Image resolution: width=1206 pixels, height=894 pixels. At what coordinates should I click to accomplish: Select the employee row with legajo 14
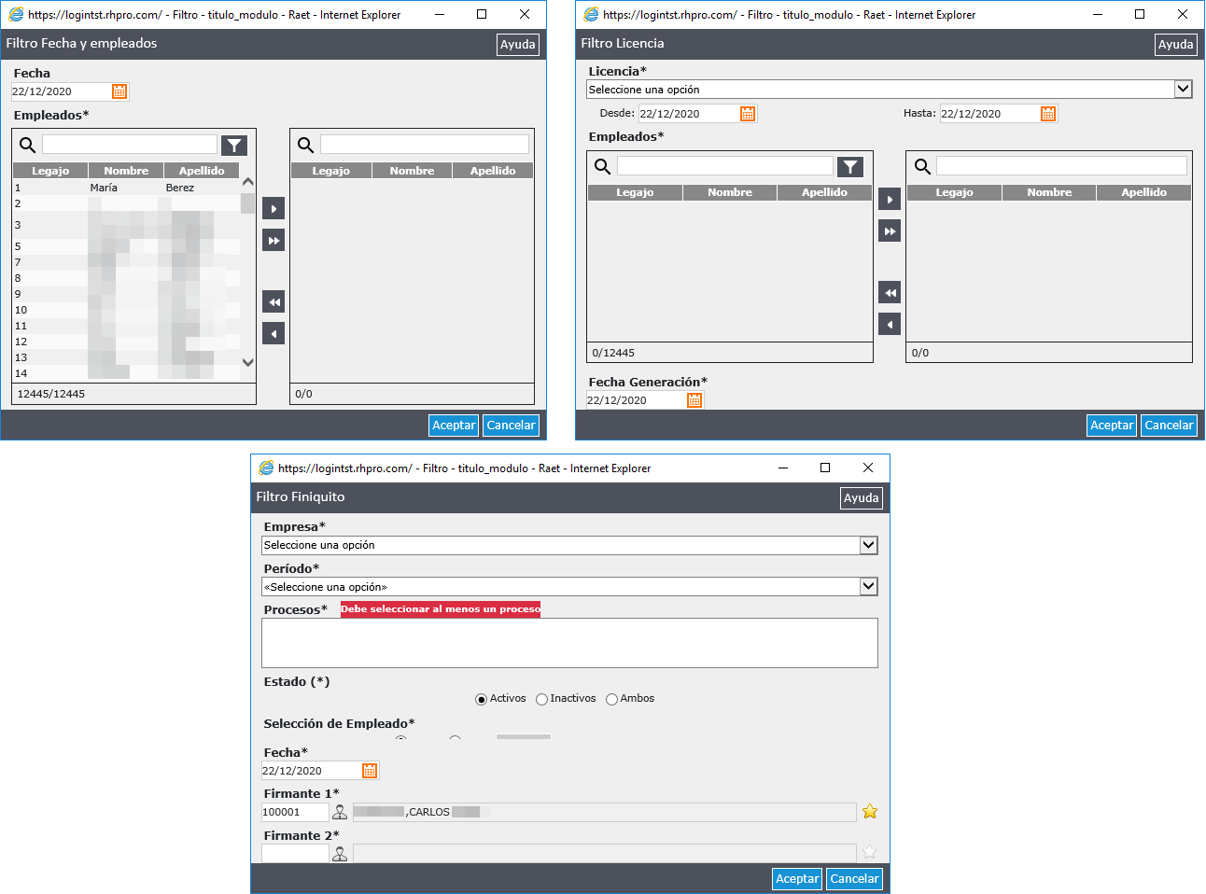[126, 373]
